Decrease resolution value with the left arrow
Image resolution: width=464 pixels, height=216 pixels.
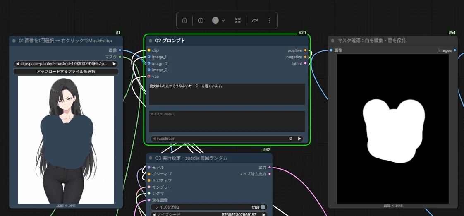pos(154,138)
